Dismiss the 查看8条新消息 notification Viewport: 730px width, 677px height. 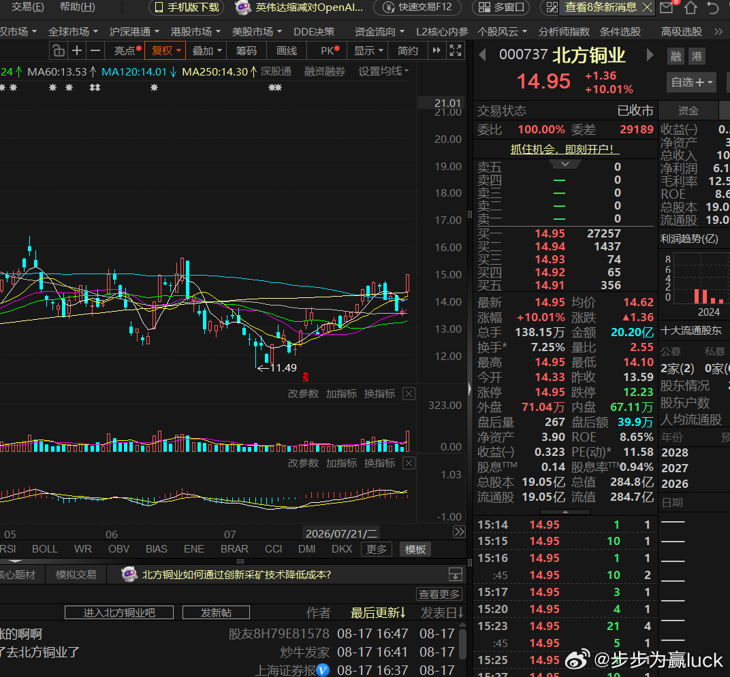[x=647, y=7]
